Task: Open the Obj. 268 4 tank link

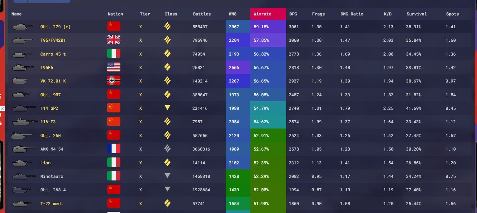Action: click(53, 190)
